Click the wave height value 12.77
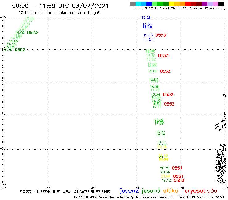 click(28, 21)
